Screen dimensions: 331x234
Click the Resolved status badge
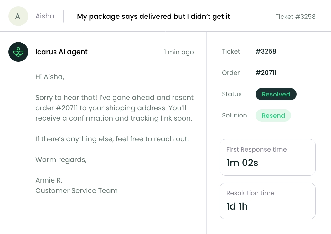(x=276, y=94)
